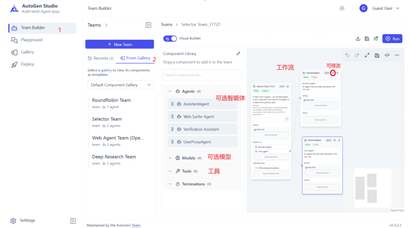This screenshot has width=410, height=228.
Task: Click save icon in canvas toolbar
Action: point(377,55)
